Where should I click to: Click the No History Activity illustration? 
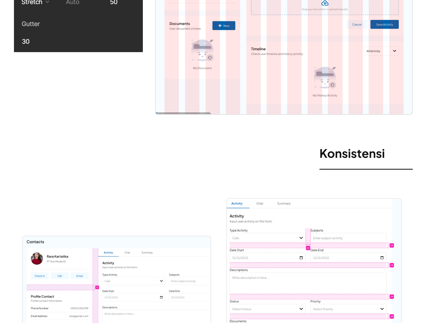click(325, 78)
